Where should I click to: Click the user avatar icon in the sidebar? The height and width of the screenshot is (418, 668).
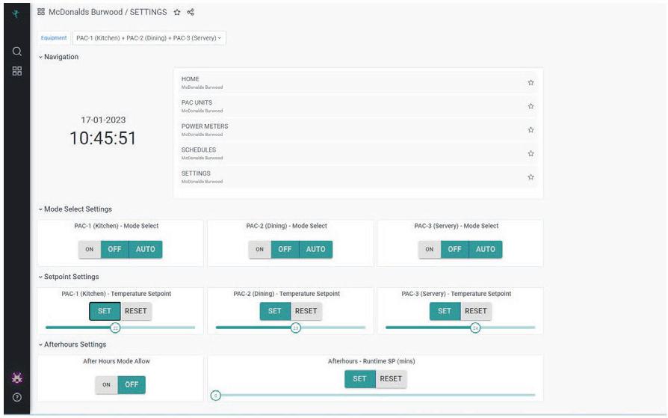[17, 378]
